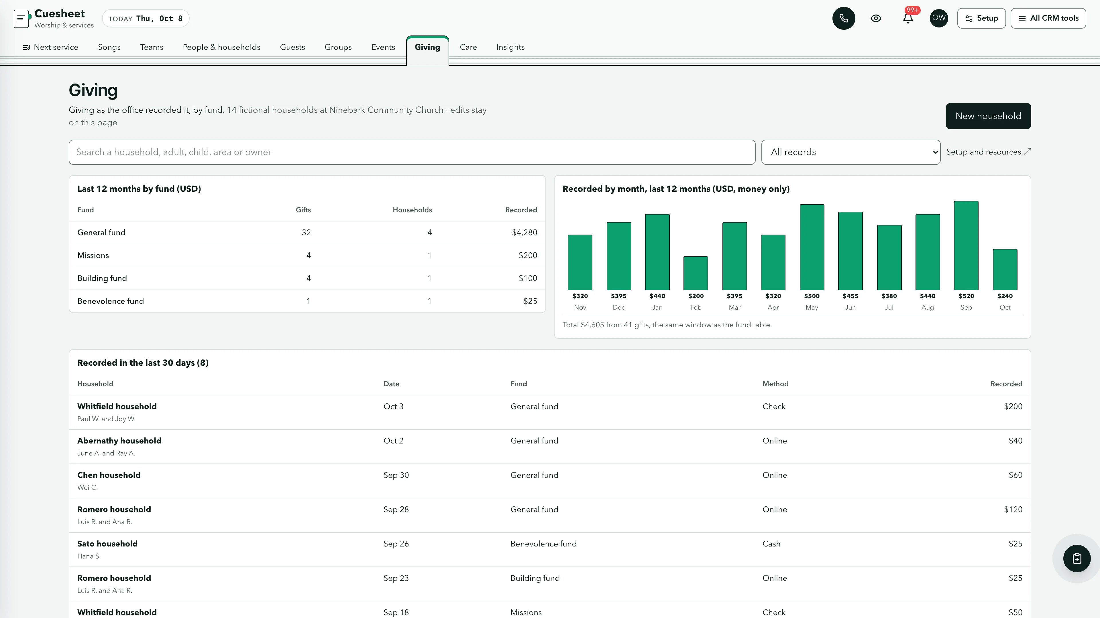Image resolution: width=1100 pixels, height=618 pixels.
Task: Toggle the eye view icon
Action: [x=876, y=18]
